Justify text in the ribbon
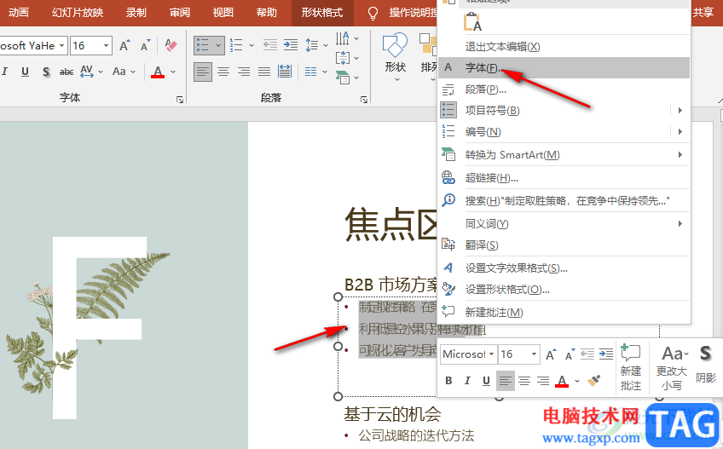The height and width of the screenshot is (449, 723). coord(264,72)
